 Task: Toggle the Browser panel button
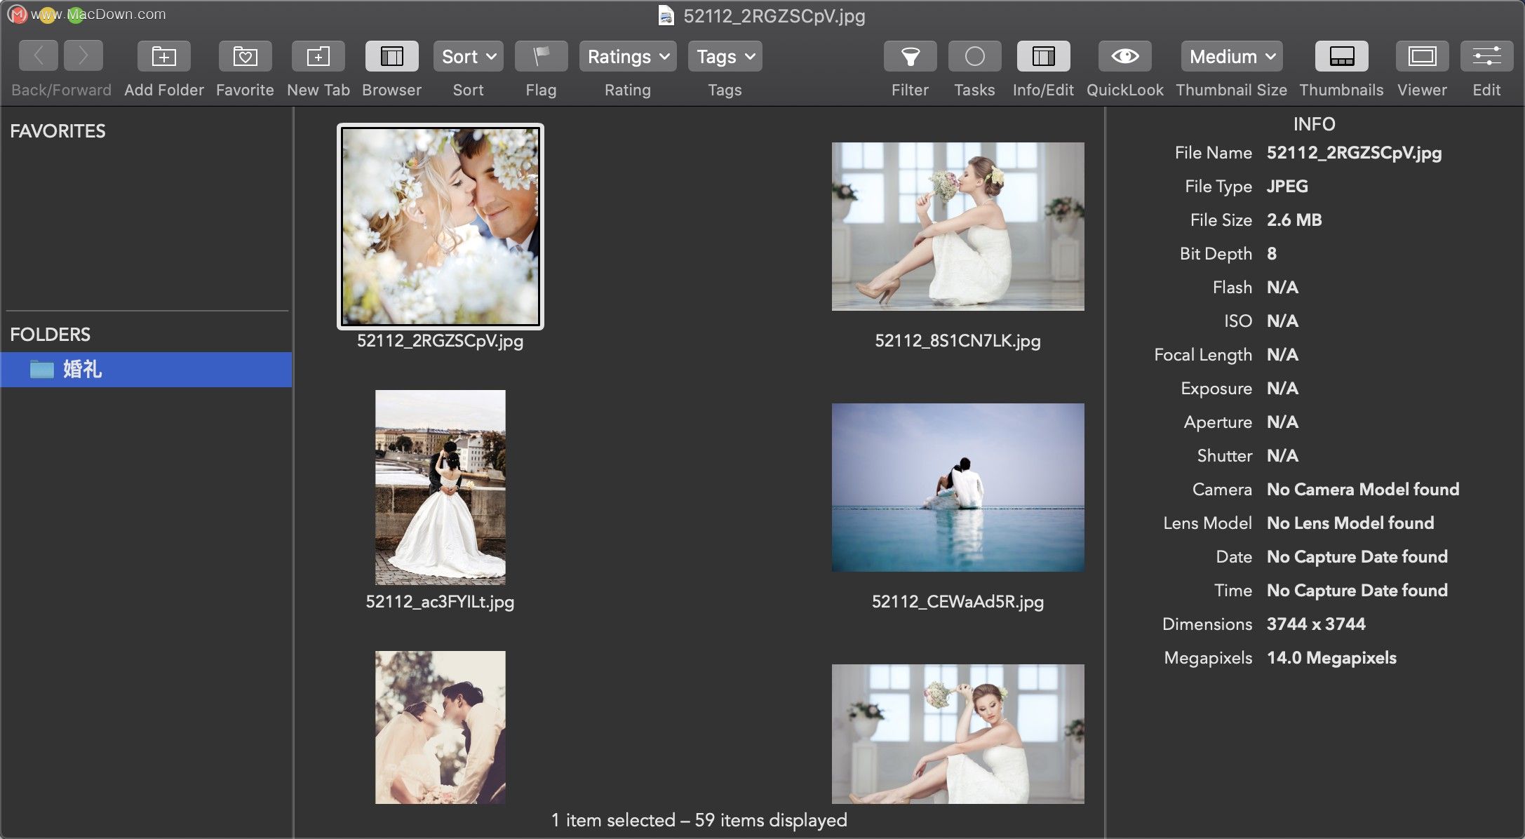392,56
